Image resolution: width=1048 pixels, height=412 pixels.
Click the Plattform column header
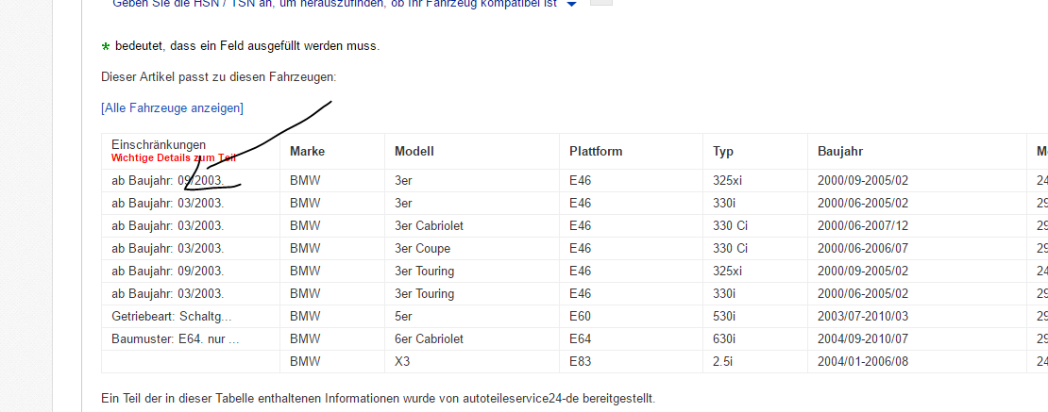[x=596, y=151]
